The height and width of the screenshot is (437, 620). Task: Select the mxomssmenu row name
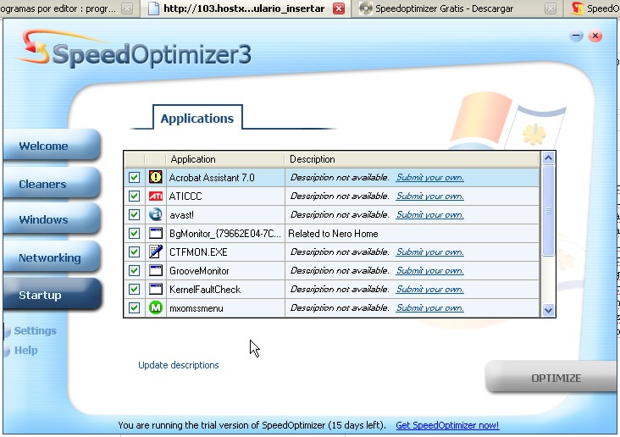point(197,308)
